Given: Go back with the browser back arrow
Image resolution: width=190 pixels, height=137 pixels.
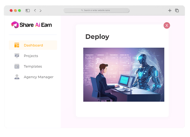Looking at the screenshot, I should pyautogui.click(x=35, y=10).
